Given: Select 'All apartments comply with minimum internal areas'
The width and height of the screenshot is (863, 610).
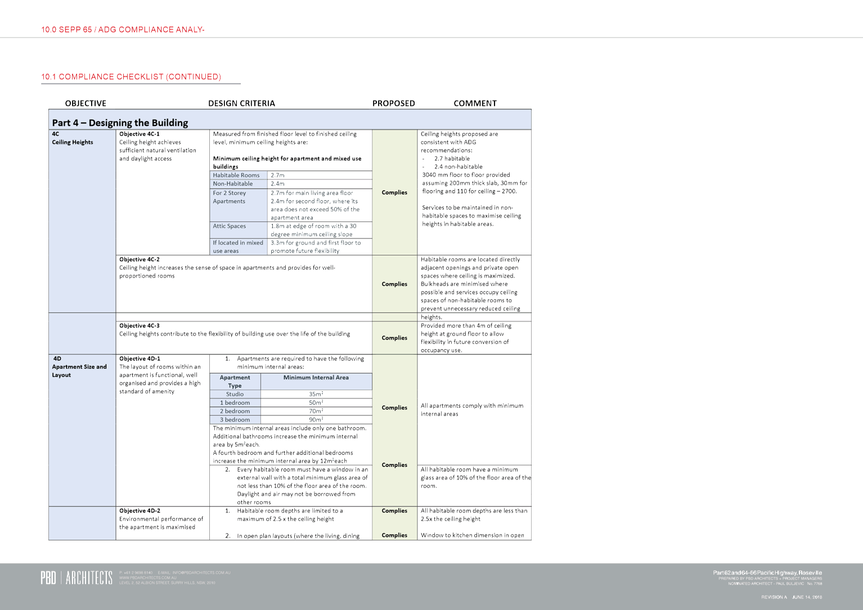Looking at the screenshot, I should click(x=472, y=410).
